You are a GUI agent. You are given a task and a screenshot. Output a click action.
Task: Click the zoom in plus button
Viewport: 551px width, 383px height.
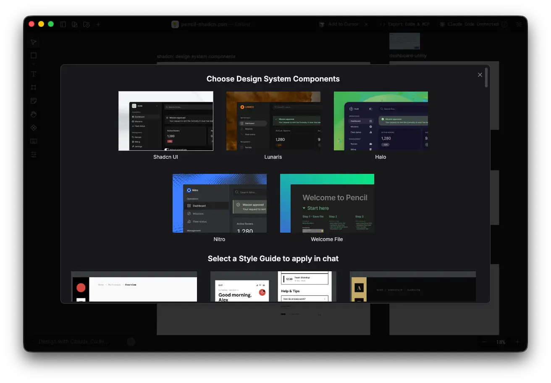[517, 342]
